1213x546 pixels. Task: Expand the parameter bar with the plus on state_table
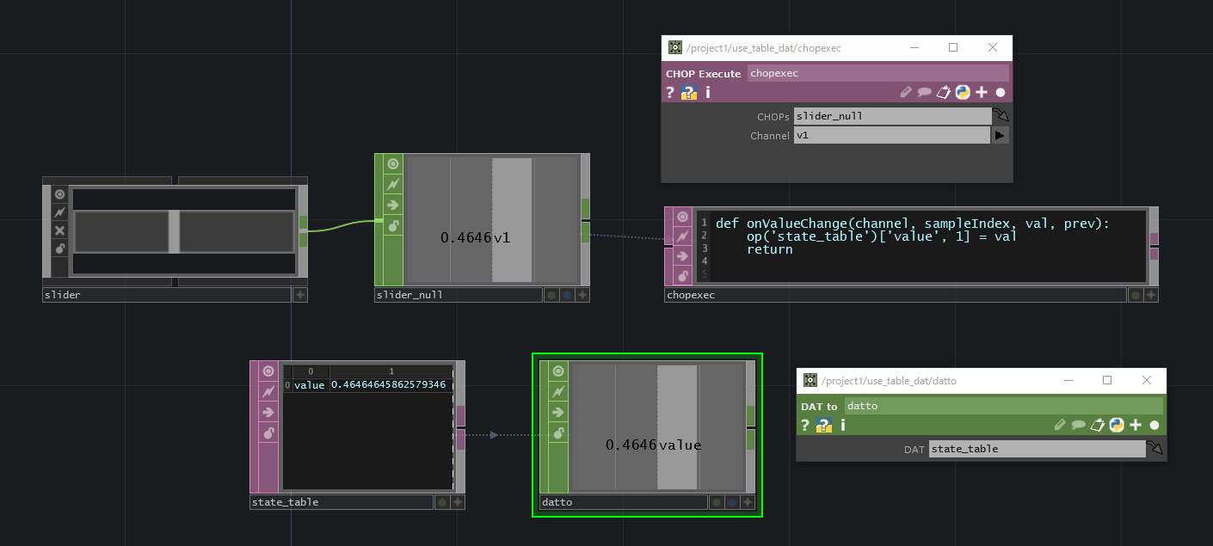(457, 501)
